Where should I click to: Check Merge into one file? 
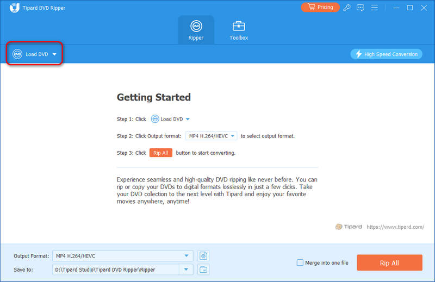point(300,262)
